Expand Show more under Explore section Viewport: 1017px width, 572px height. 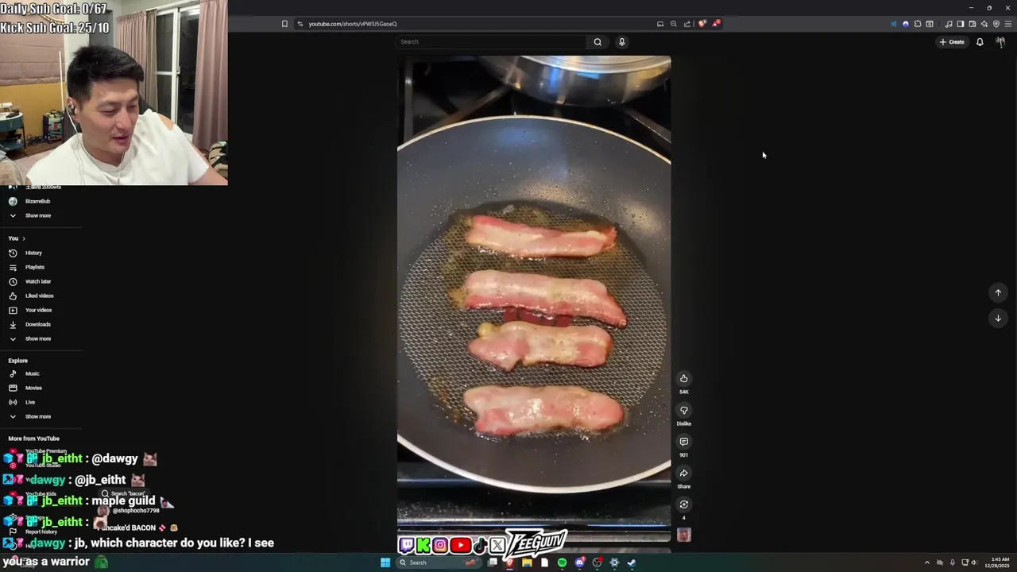pos(40,416)
